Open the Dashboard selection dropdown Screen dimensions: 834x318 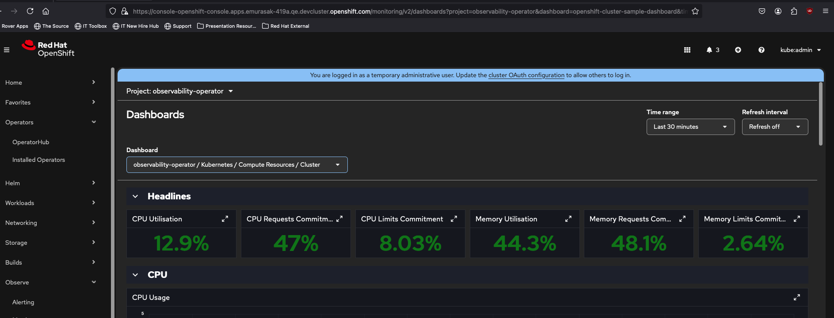(237, 165)
